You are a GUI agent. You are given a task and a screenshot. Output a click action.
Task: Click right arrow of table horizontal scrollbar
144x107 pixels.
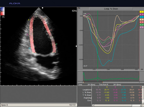point(141,105)
